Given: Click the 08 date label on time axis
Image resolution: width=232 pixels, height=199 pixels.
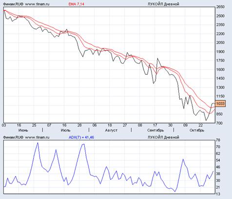Looking at the screenshot, I should (140, 125).
